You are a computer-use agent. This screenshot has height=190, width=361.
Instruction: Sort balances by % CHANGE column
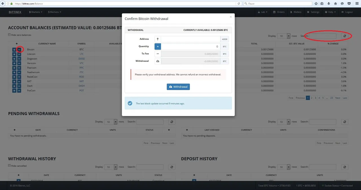pyautogui.click(x=333, y=44)
